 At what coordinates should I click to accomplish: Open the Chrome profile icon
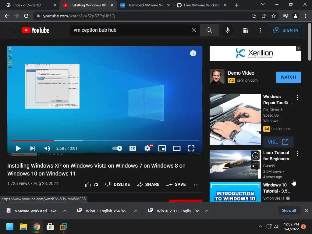[296, 16]
